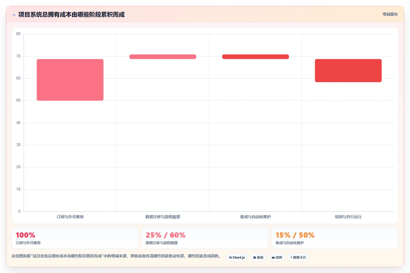Open the 25% / 60% data card
410x273 pixels.
click(x=205, y=238)
